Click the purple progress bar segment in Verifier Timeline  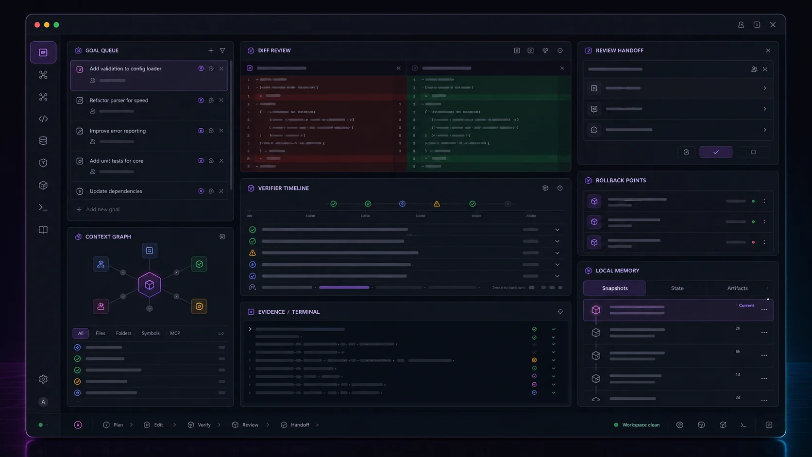pos(344,288)
